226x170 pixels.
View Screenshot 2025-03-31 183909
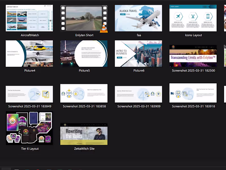tap(139, 93)
